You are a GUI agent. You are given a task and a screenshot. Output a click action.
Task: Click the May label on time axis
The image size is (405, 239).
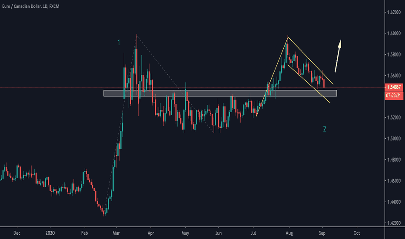[x=185, y=233]
